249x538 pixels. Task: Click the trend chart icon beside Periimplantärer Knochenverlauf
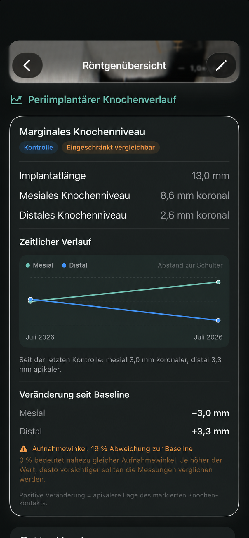(x=16, y=99)
